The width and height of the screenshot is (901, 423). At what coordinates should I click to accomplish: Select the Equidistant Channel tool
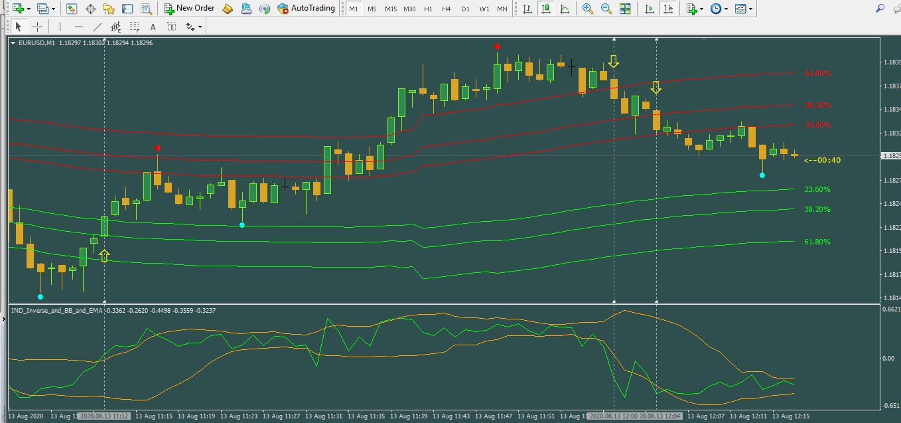click(115, 27)
